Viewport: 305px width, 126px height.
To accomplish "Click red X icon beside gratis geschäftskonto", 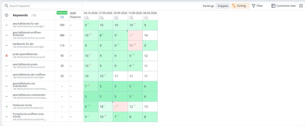I will point(7,56).
